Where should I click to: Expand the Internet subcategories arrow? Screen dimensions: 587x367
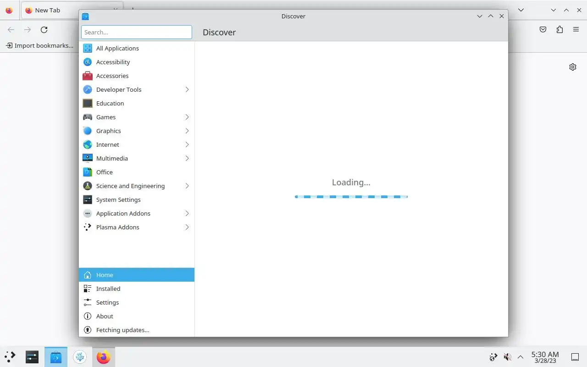click(187, 145)
